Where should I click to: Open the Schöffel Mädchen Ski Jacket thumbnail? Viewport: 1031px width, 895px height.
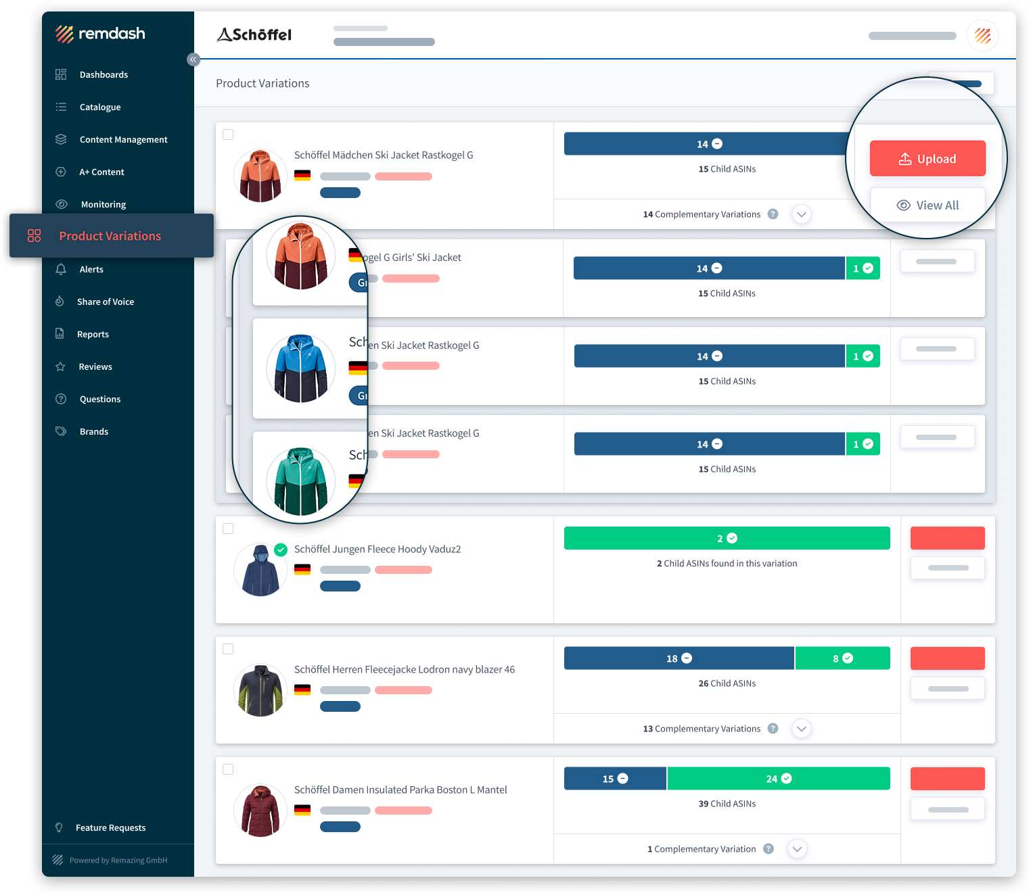pyautogui.click(x=260, y=176)
